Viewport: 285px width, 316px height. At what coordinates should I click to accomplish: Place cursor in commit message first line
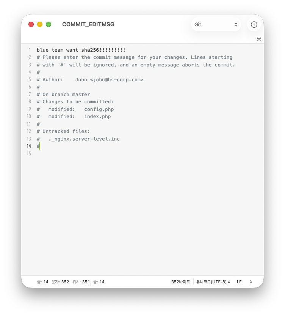[x=81, y=50]
